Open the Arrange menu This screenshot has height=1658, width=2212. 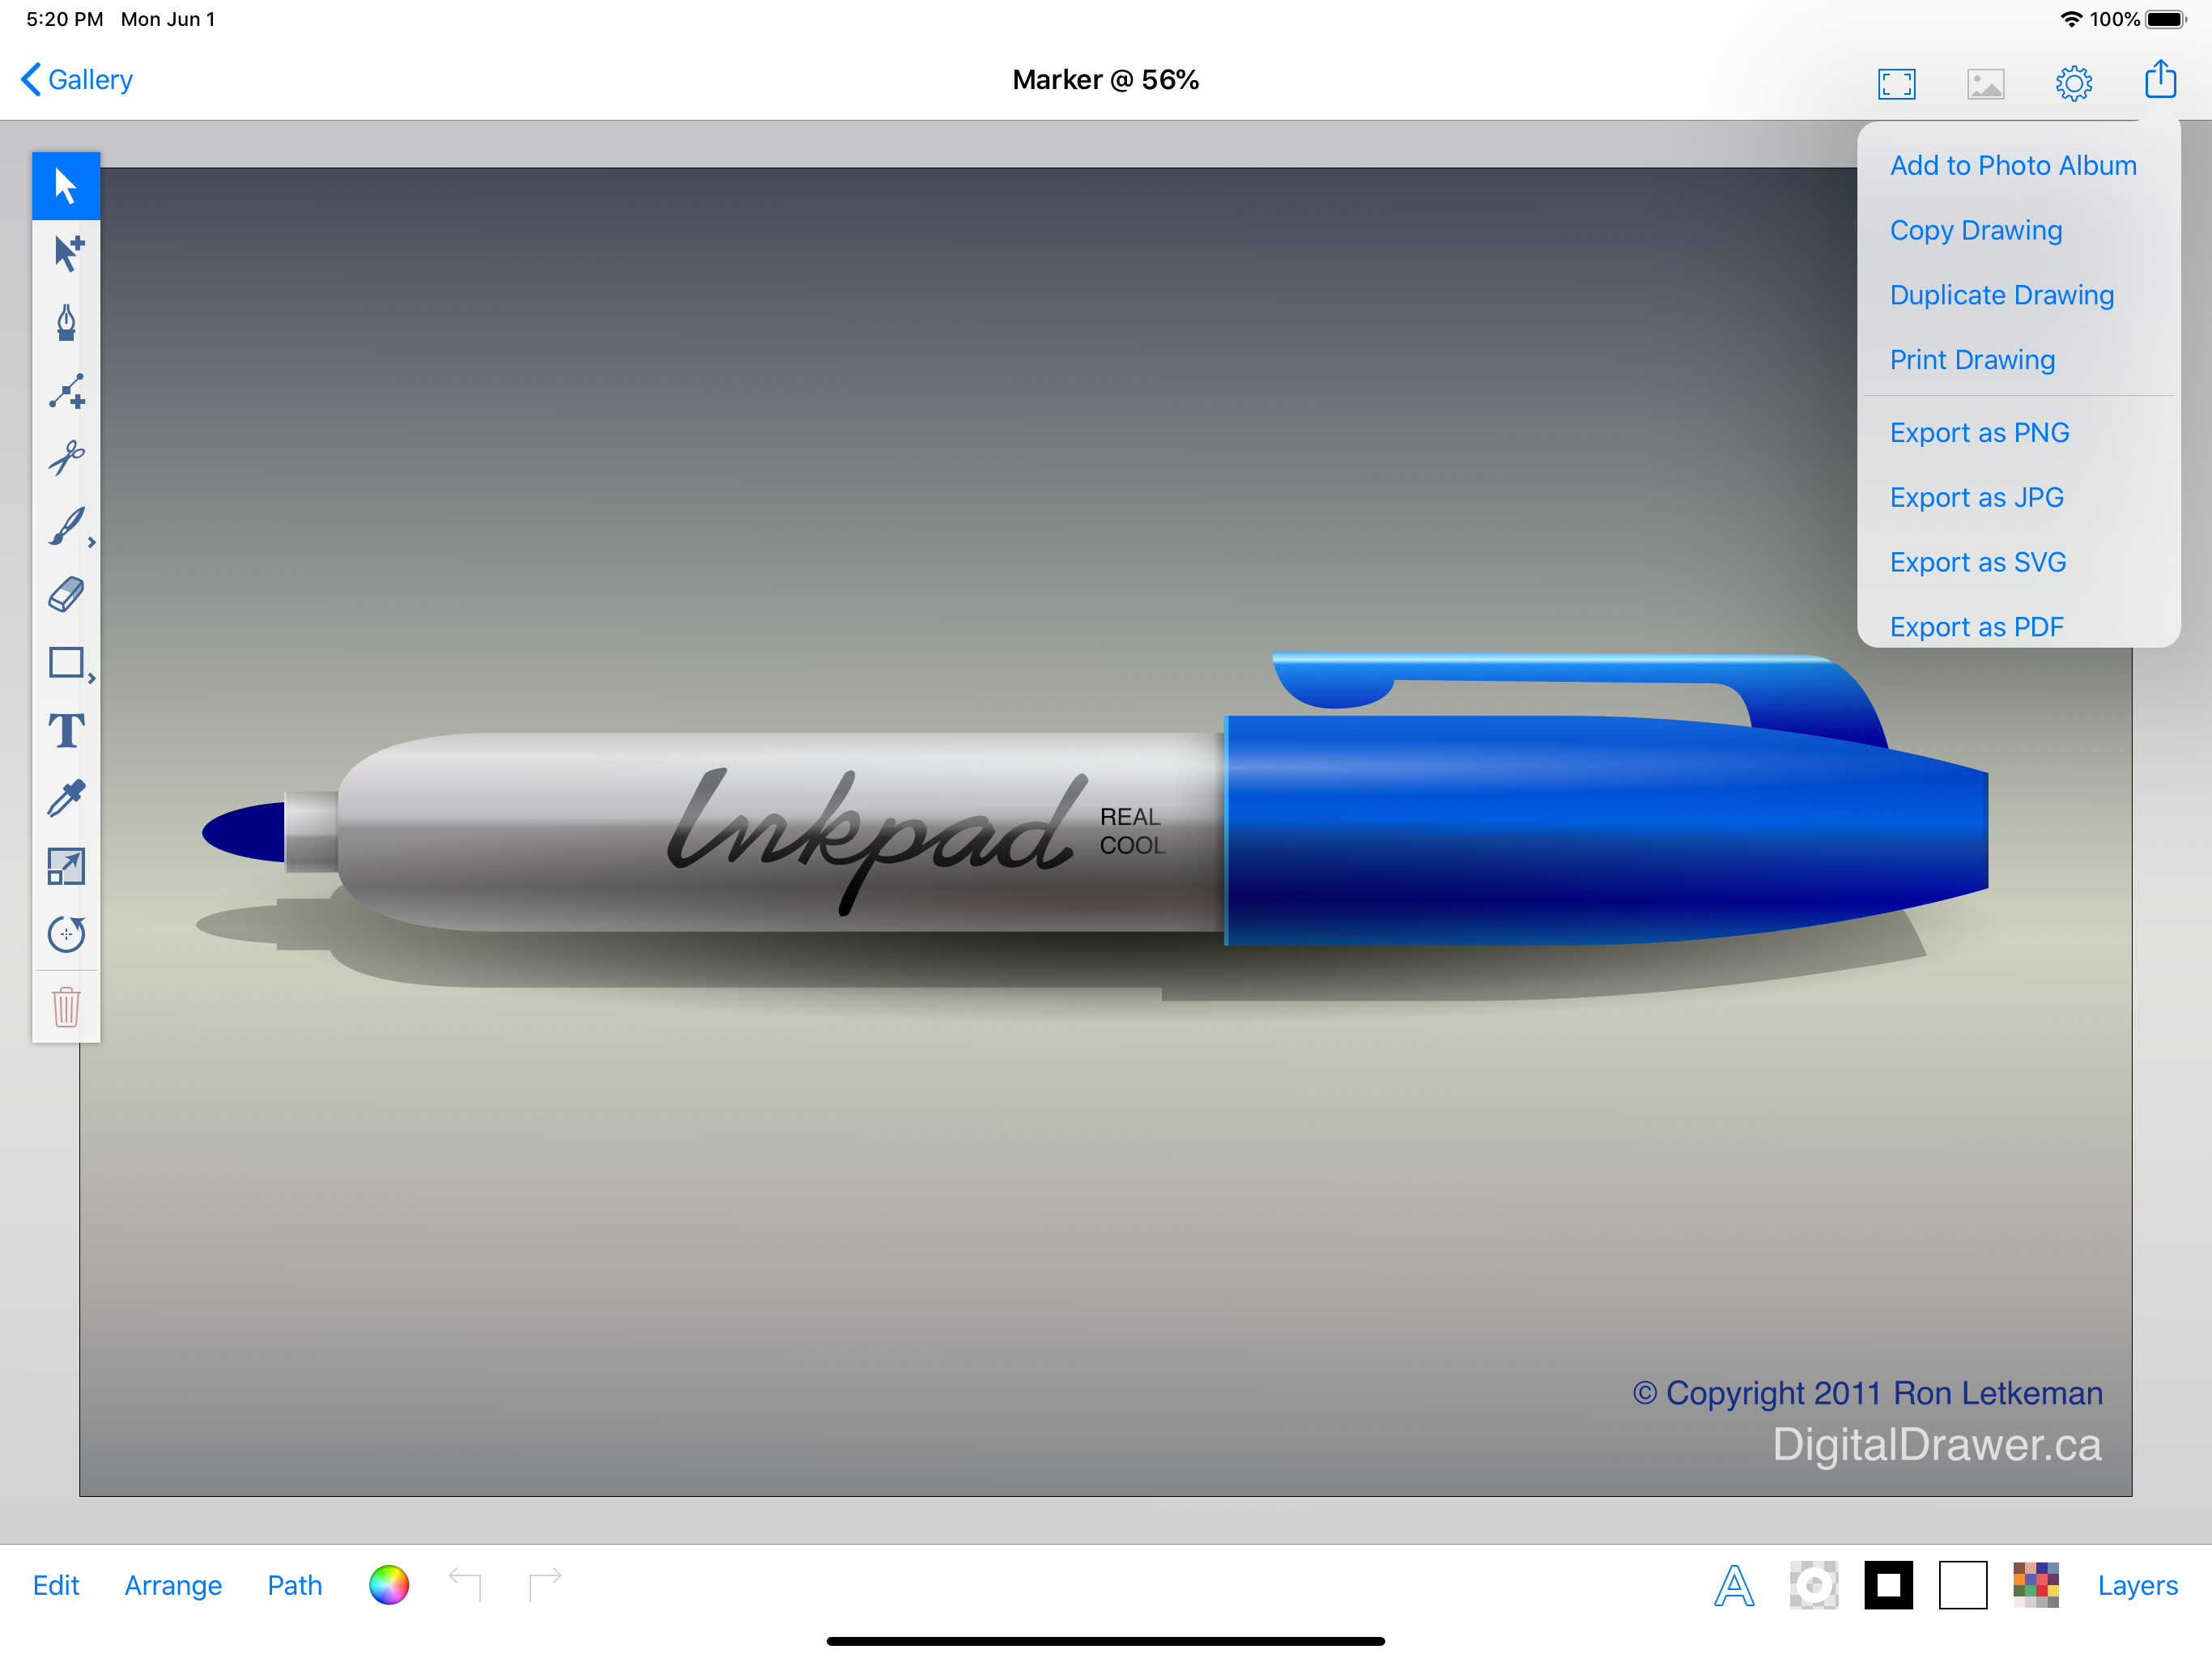click(x=173, y=1586)
